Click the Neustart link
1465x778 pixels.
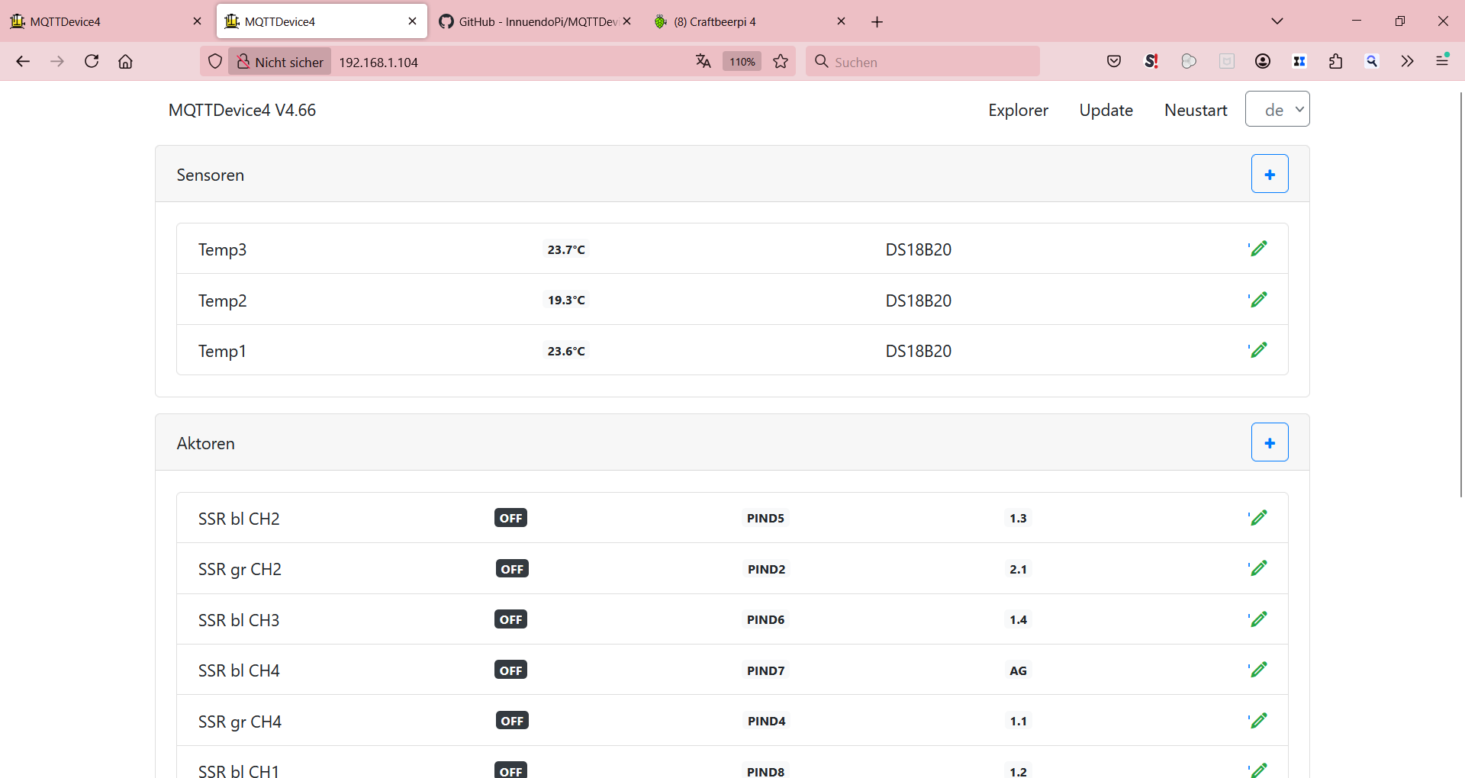(x=1195, y=111)
